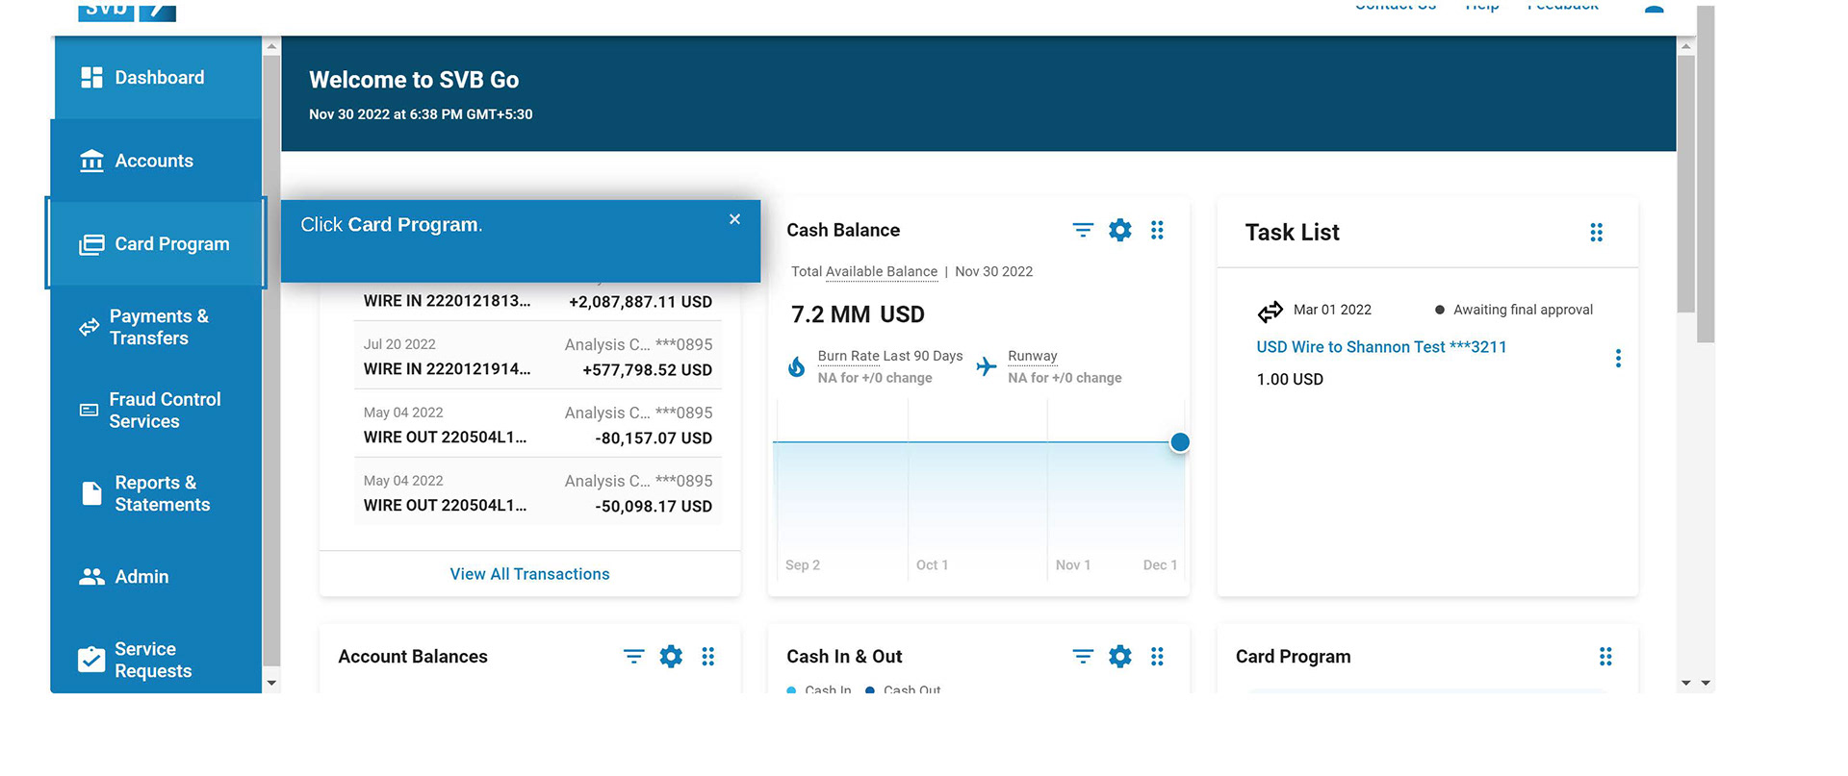This screenshot has width=1848, height=776.
Task: Toggle Cash Out legend series
Action: (903, 688)
